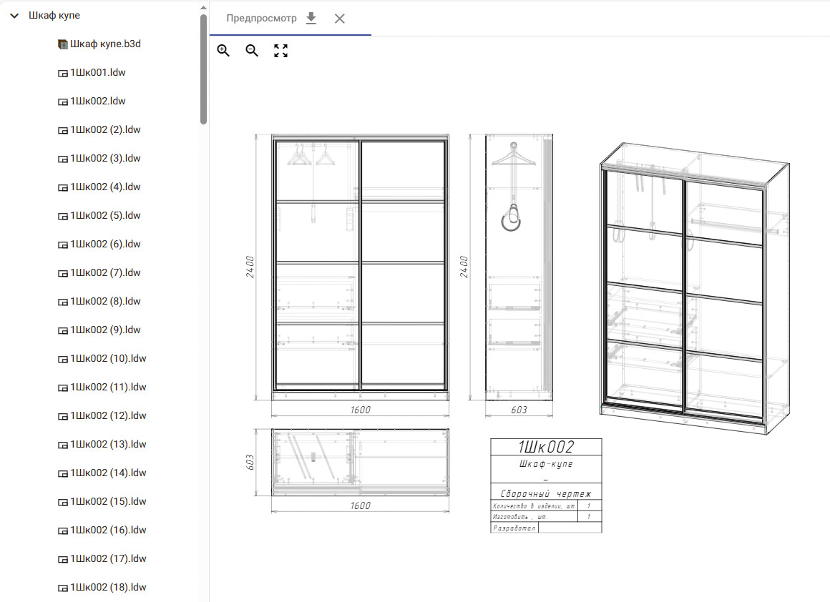
Task: Select file 1Шк002 (13).ldw
Action: [x=108, y=444]
